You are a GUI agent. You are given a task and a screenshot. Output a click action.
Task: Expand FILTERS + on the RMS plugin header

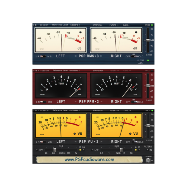114,25
